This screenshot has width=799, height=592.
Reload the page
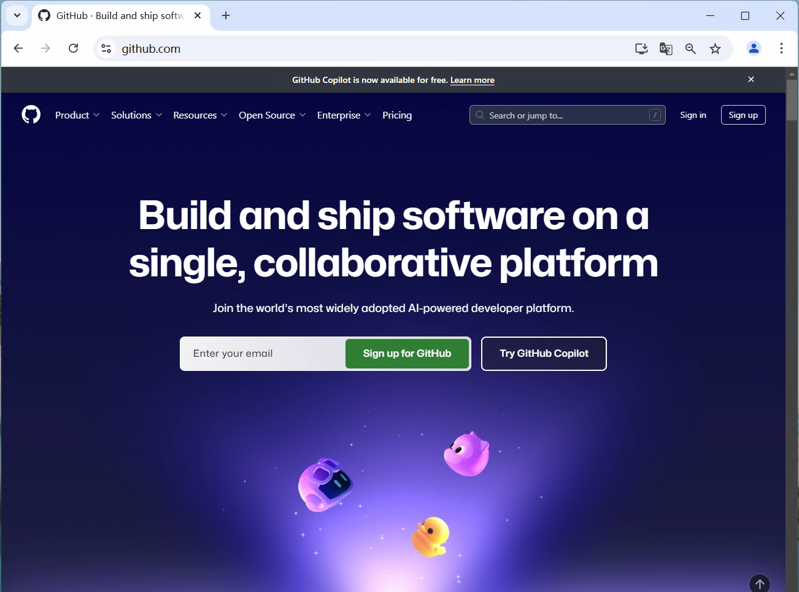point(74,49)
